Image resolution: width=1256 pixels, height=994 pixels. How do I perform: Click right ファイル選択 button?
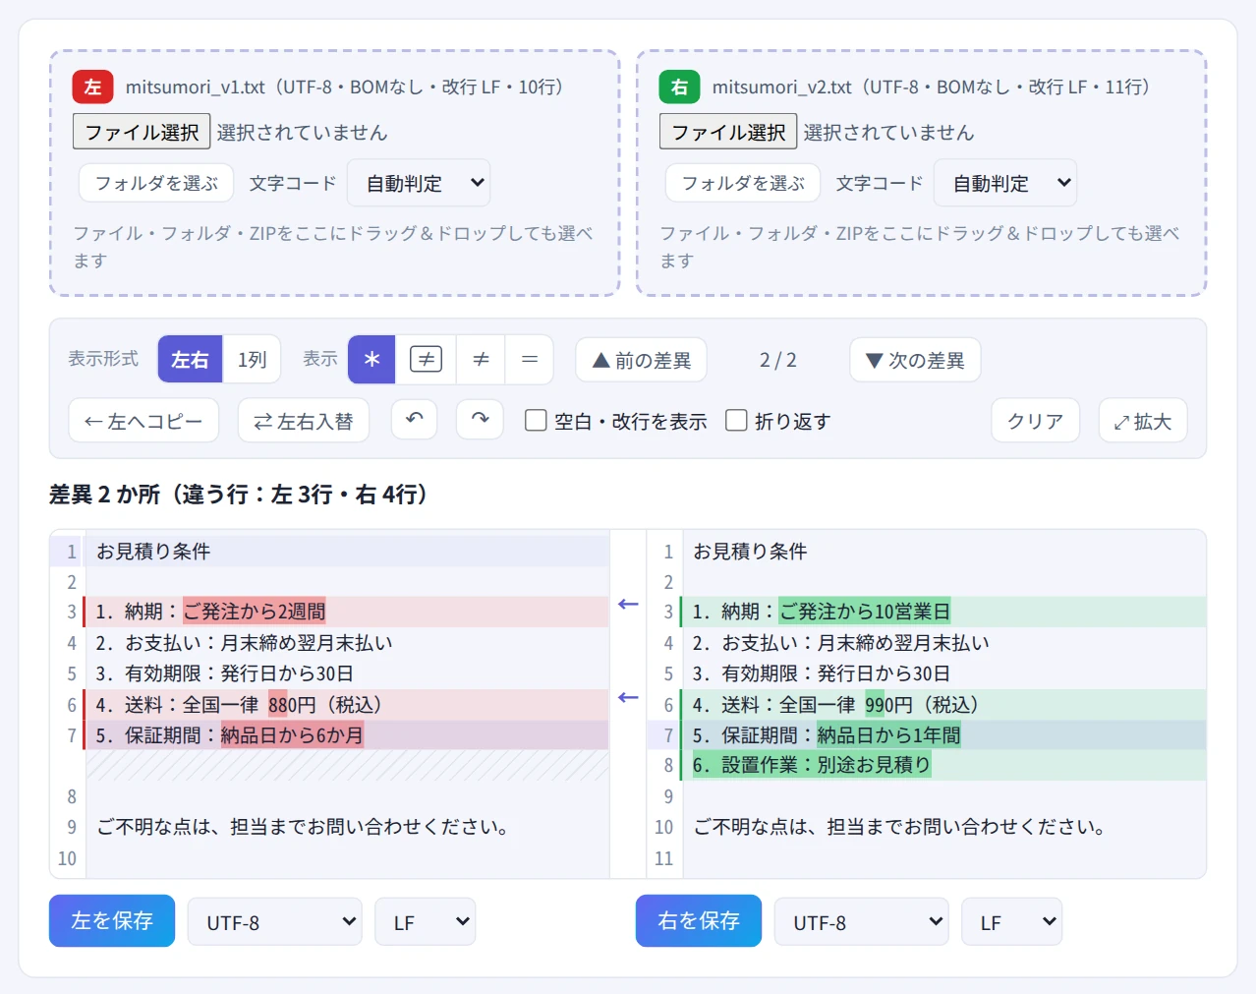pyautogui.click(x=728, y=132)
